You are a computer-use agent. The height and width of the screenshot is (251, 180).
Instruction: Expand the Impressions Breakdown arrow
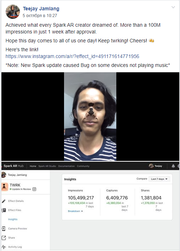click(82, 211)
